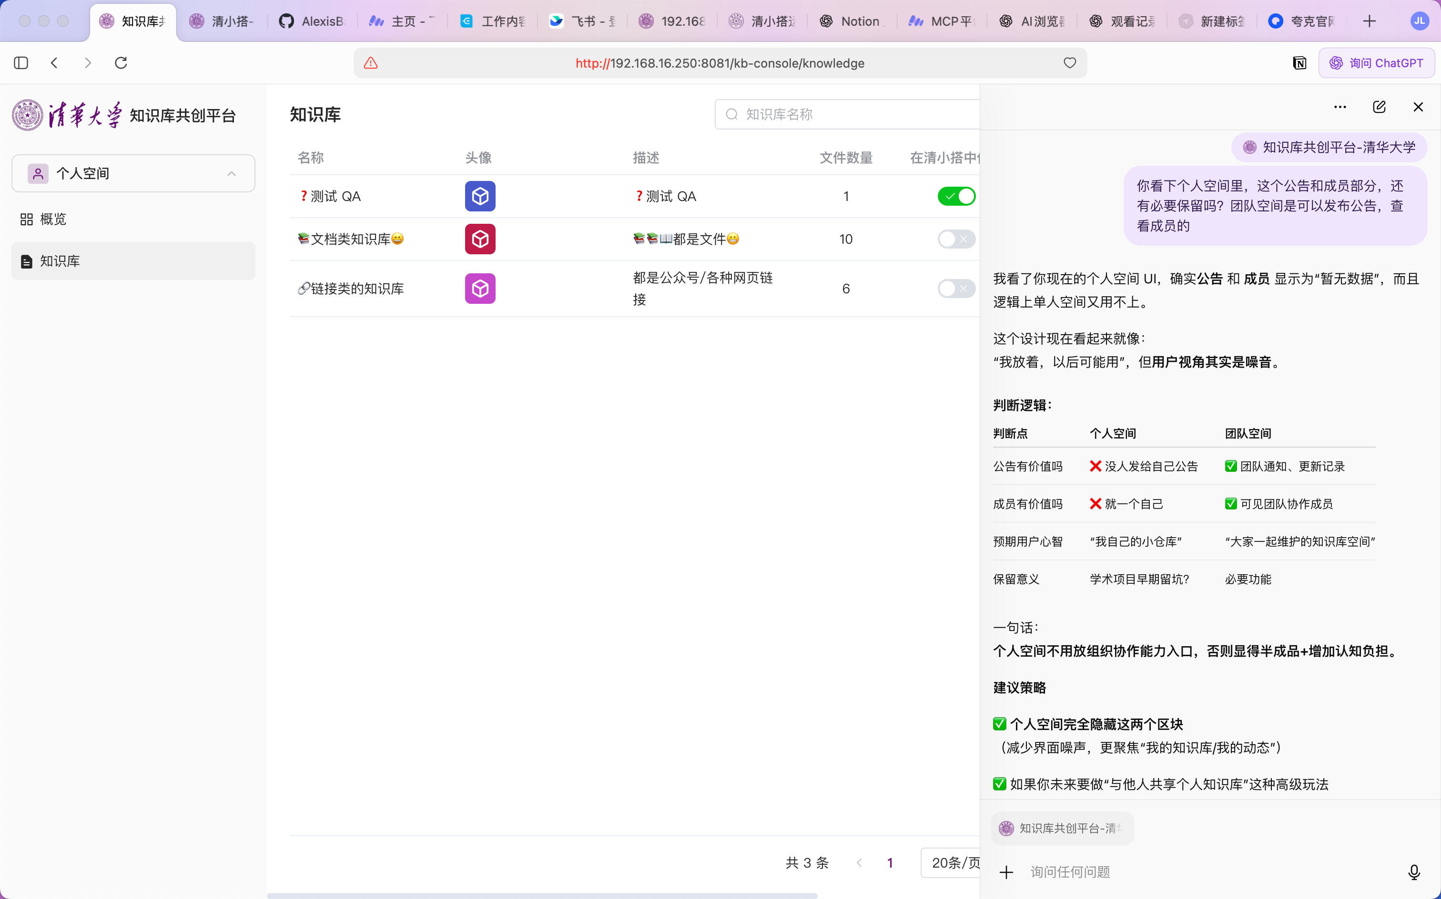
Task: Click the blue cube avatar of 测试 QA
Action: [480, 196]
